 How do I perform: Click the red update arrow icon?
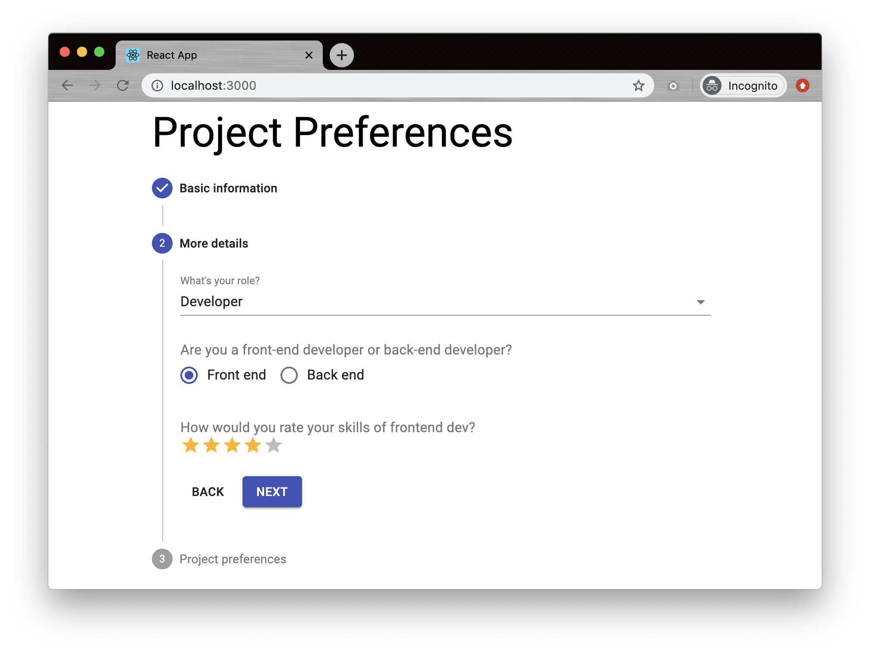[x=802, y=86]
